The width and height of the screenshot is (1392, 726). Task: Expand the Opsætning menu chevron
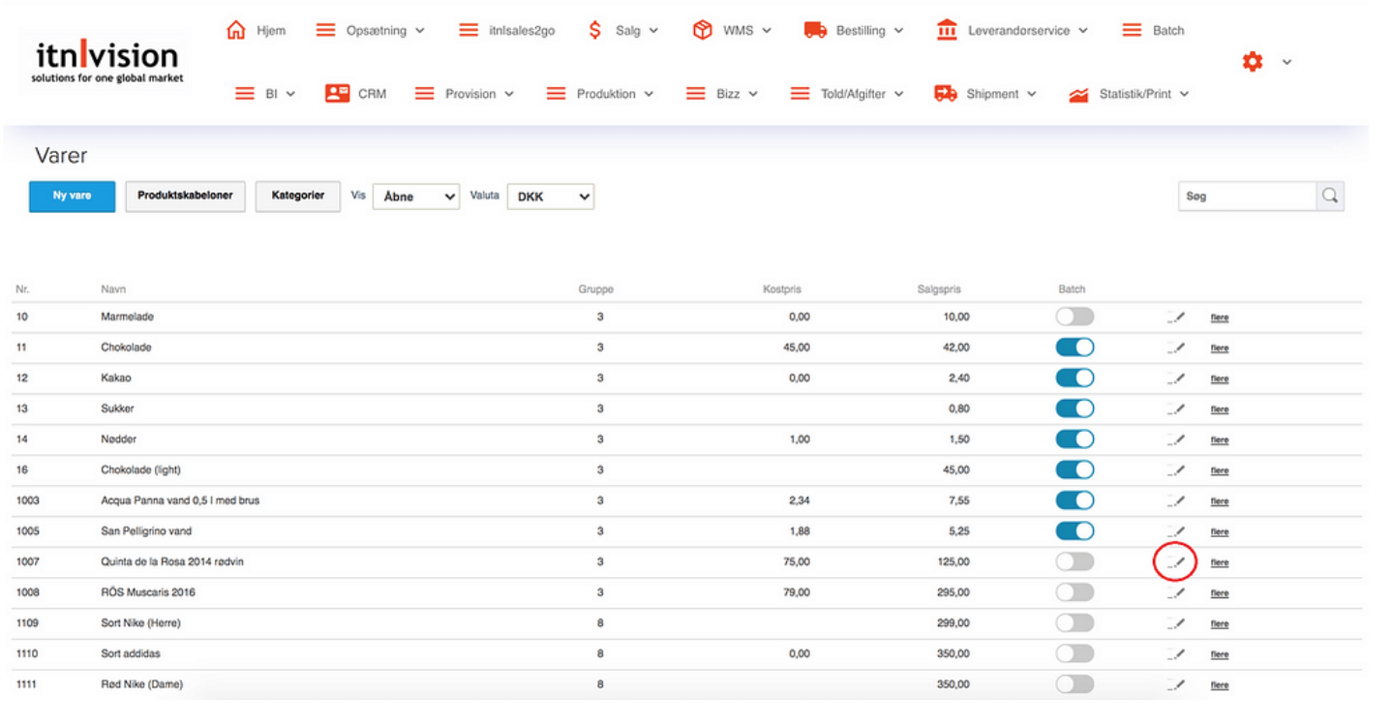pyautogui.click(x=420, y=31)
